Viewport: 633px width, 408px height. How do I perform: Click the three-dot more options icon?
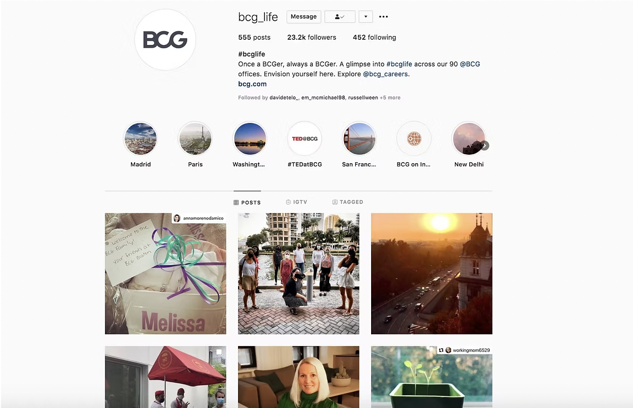(383, 16)
